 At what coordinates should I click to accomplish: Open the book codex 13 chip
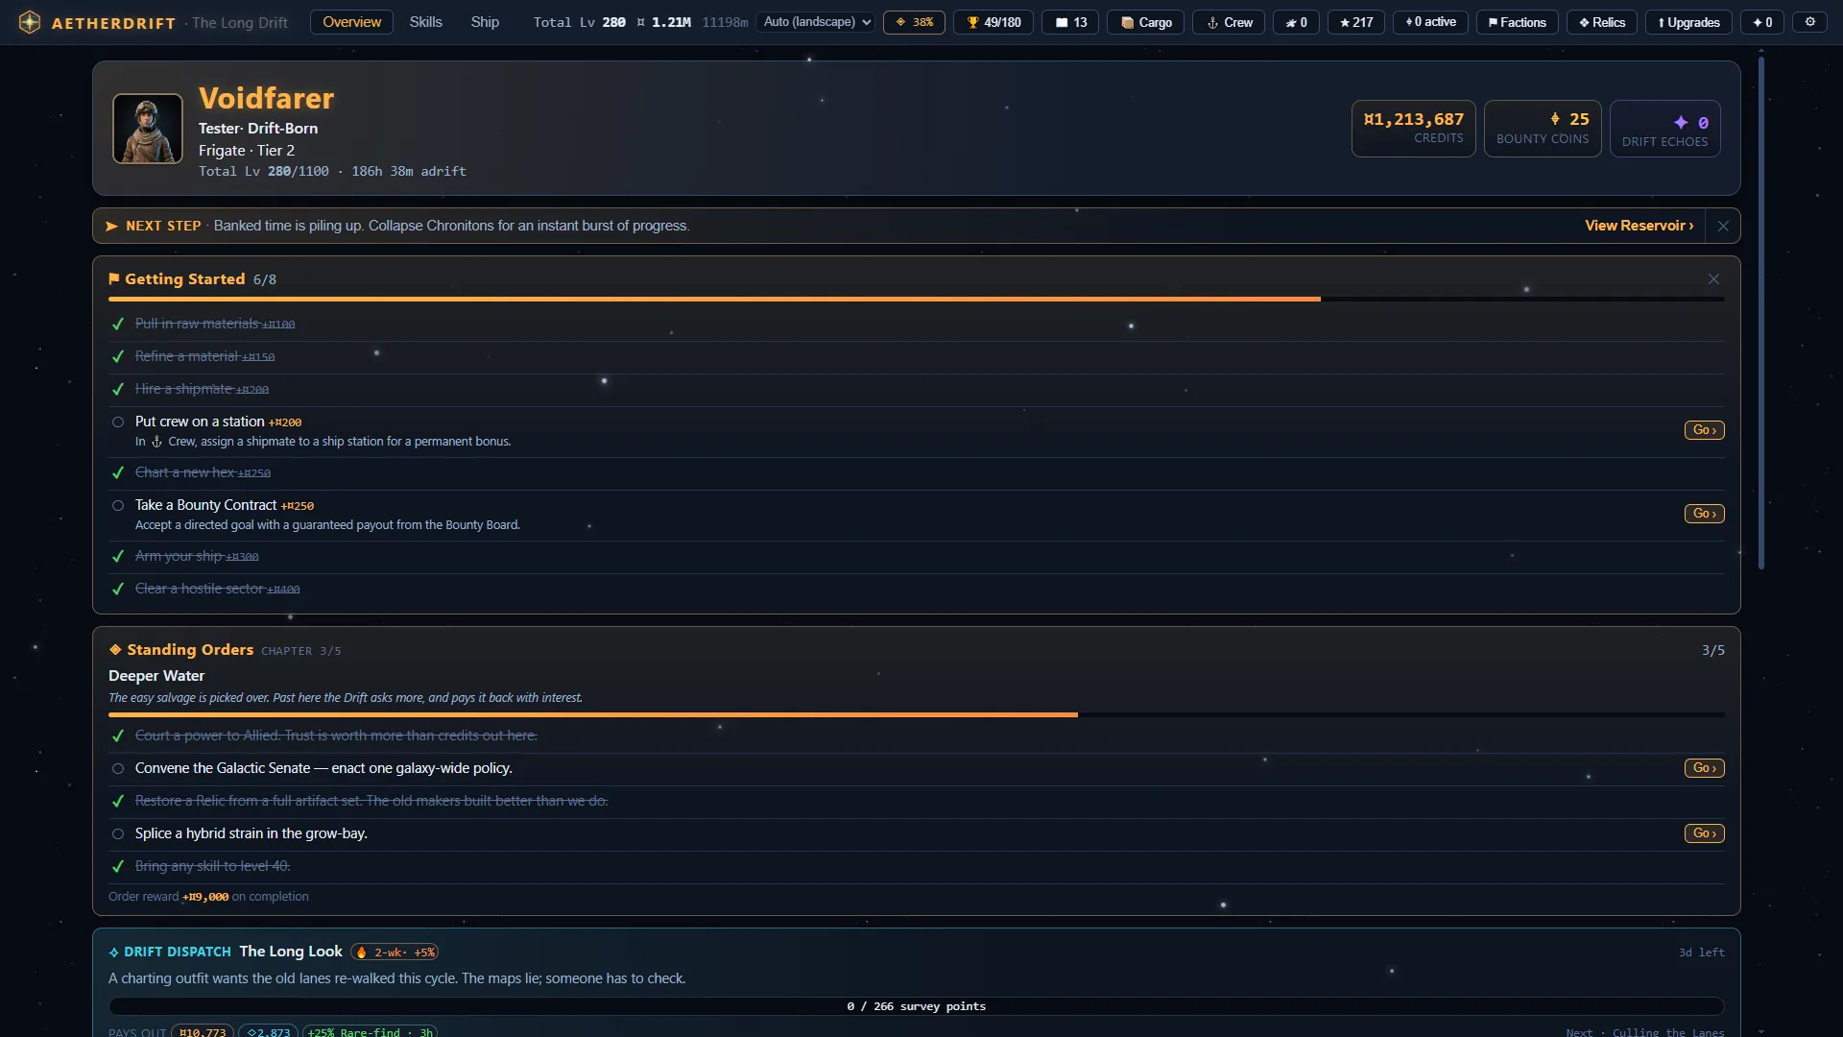point(1070,22)
